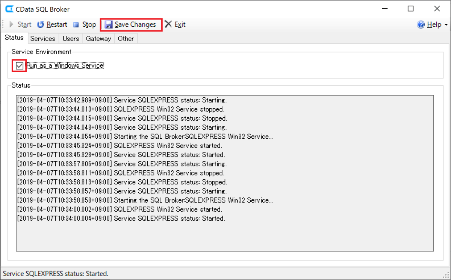Click the CData SQL Broker title icon
The image size is (451, 280).
pyautogui.click(x=10, y=9)
